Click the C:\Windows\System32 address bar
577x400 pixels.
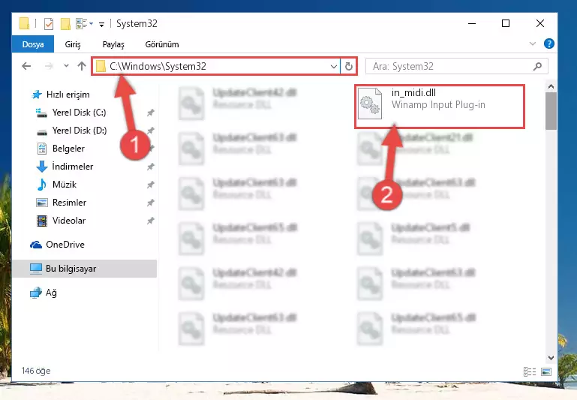click(216, 66)
